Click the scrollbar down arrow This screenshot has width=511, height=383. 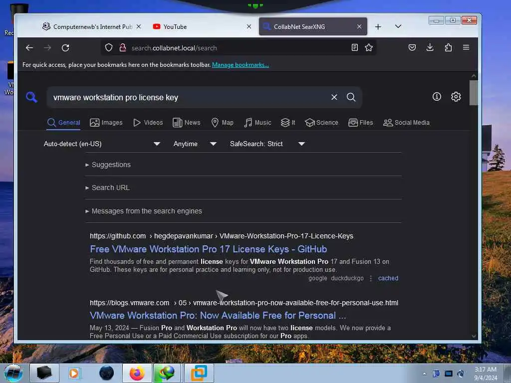point(474,336)
